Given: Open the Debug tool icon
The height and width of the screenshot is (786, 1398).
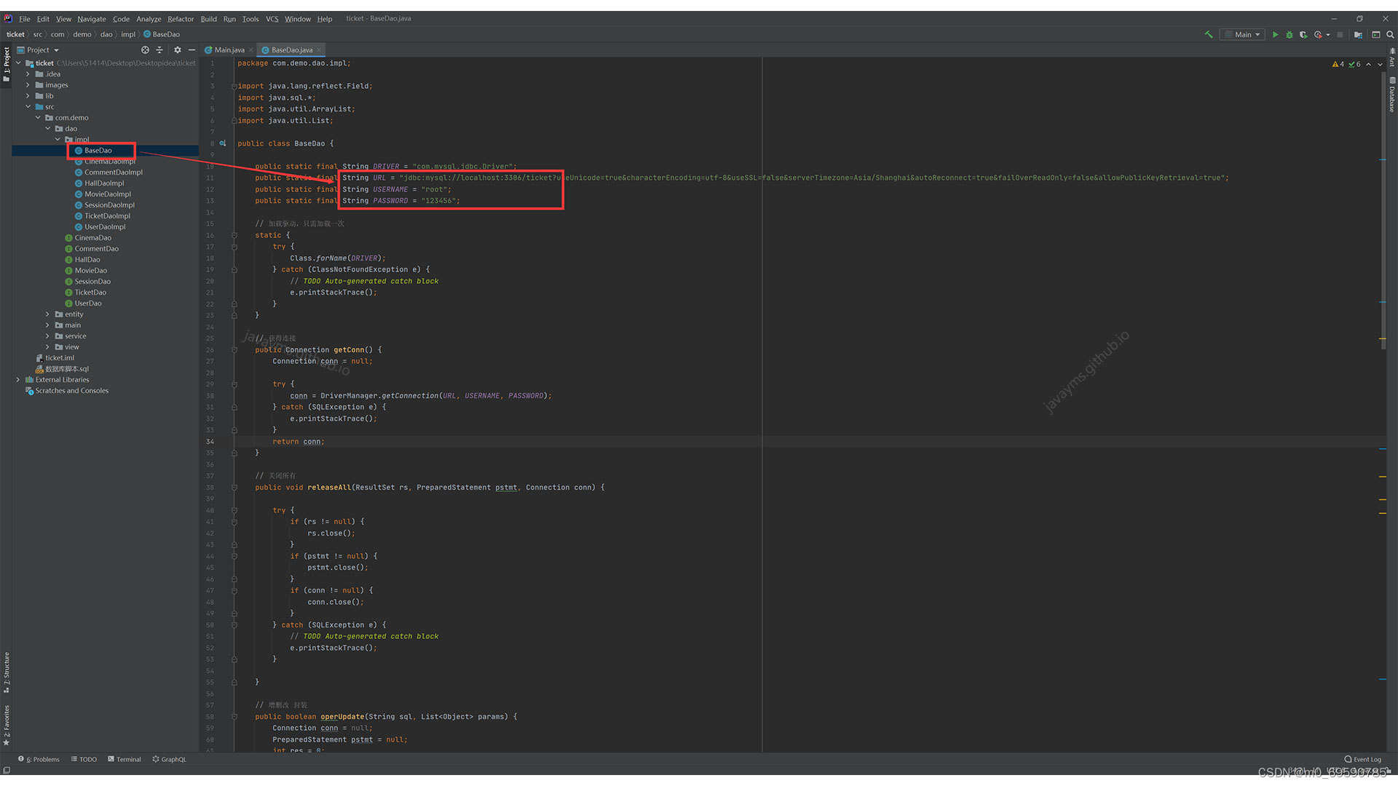Looking at the screenshot, I should click(1287, 36).
